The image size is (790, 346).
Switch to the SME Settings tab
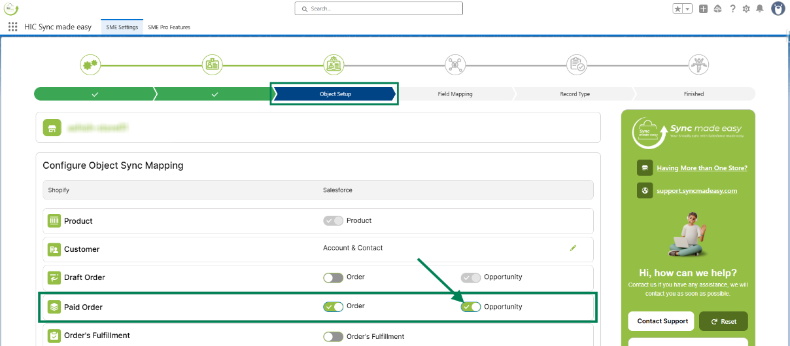tap(122, 27)
